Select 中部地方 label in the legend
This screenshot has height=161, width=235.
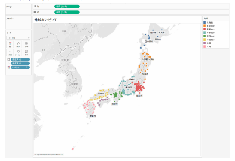pos(211,33)
